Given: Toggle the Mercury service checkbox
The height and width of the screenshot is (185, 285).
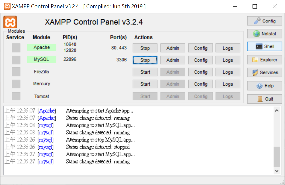Looking at the screenshot, I should [16, 84].
